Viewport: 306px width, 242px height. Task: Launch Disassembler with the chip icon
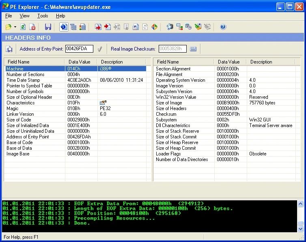pos(170,27)
